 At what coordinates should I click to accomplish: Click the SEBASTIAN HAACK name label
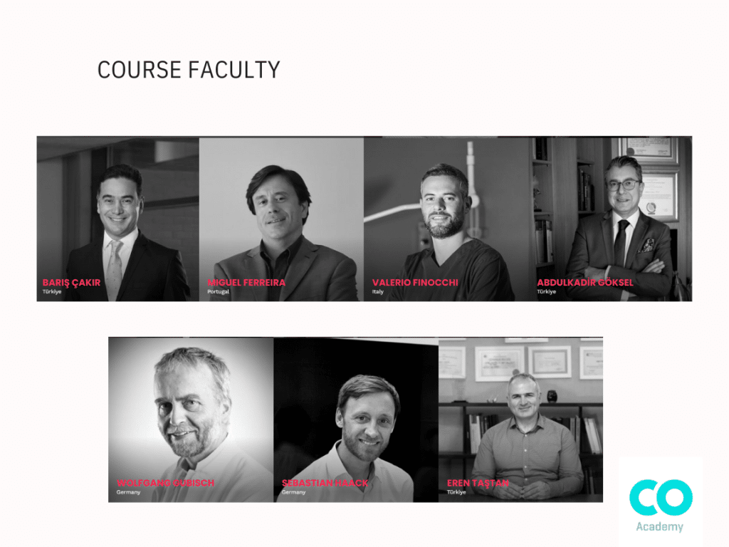click(x=325, y=483)
